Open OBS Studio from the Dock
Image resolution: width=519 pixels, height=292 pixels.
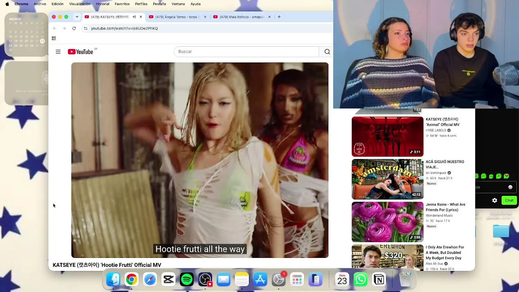point(205,279)
